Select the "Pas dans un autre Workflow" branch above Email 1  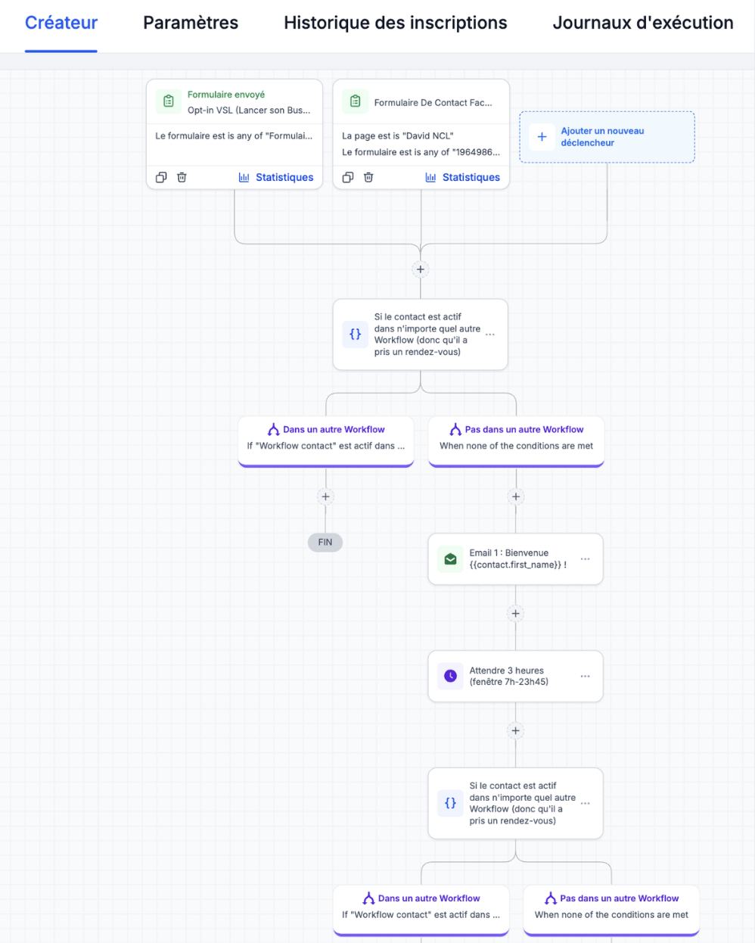(x=517, y=440)
